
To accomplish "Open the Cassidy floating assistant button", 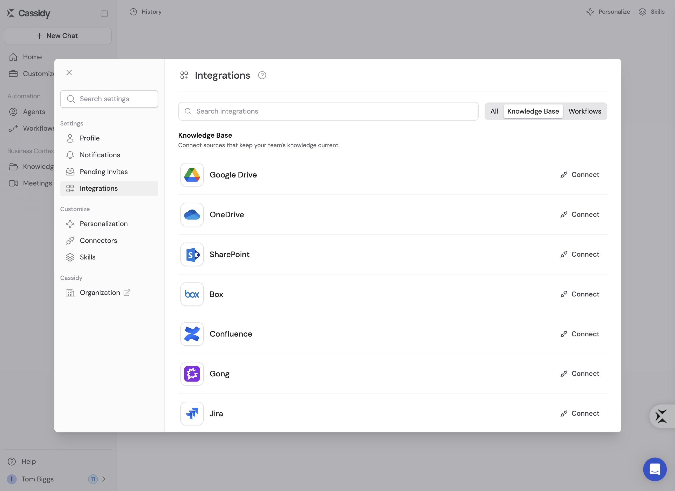I will click(x=662, y=416).
